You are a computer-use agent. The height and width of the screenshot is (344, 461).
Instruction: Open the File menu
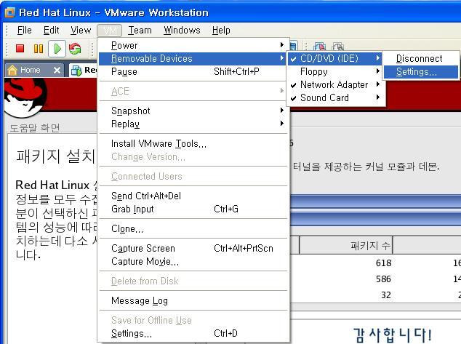[x=25, y=31]
